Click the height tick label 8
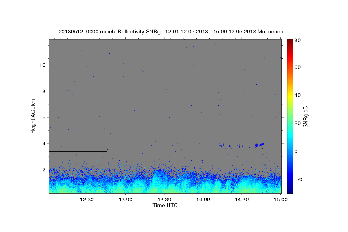This screenshot has height=232, width=348. click(44, 91)
